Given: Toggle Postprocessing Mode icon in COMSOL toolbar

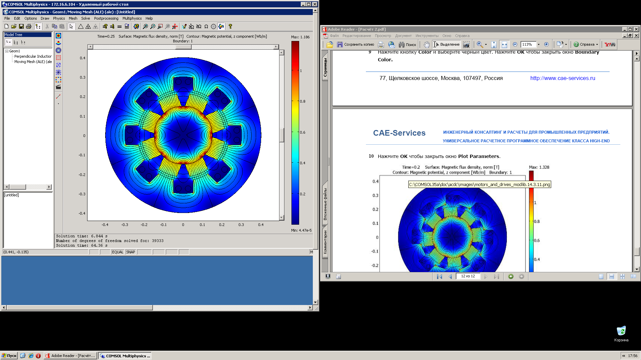Looking at the screenshot, I should [x=221, y=26].
